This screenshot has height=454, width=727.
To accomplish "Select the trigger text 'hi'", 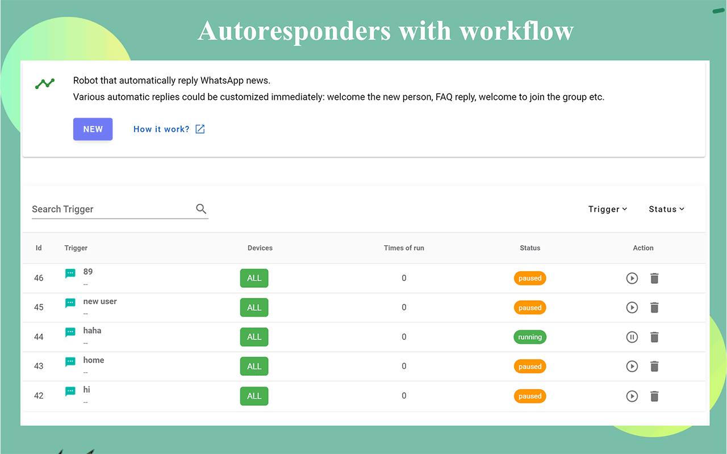I will (x=87, y=389).
